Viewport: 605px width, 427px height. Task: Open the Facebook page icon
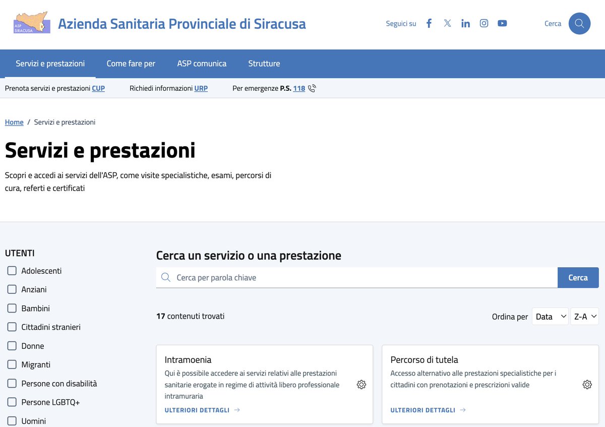click(429, 23)
